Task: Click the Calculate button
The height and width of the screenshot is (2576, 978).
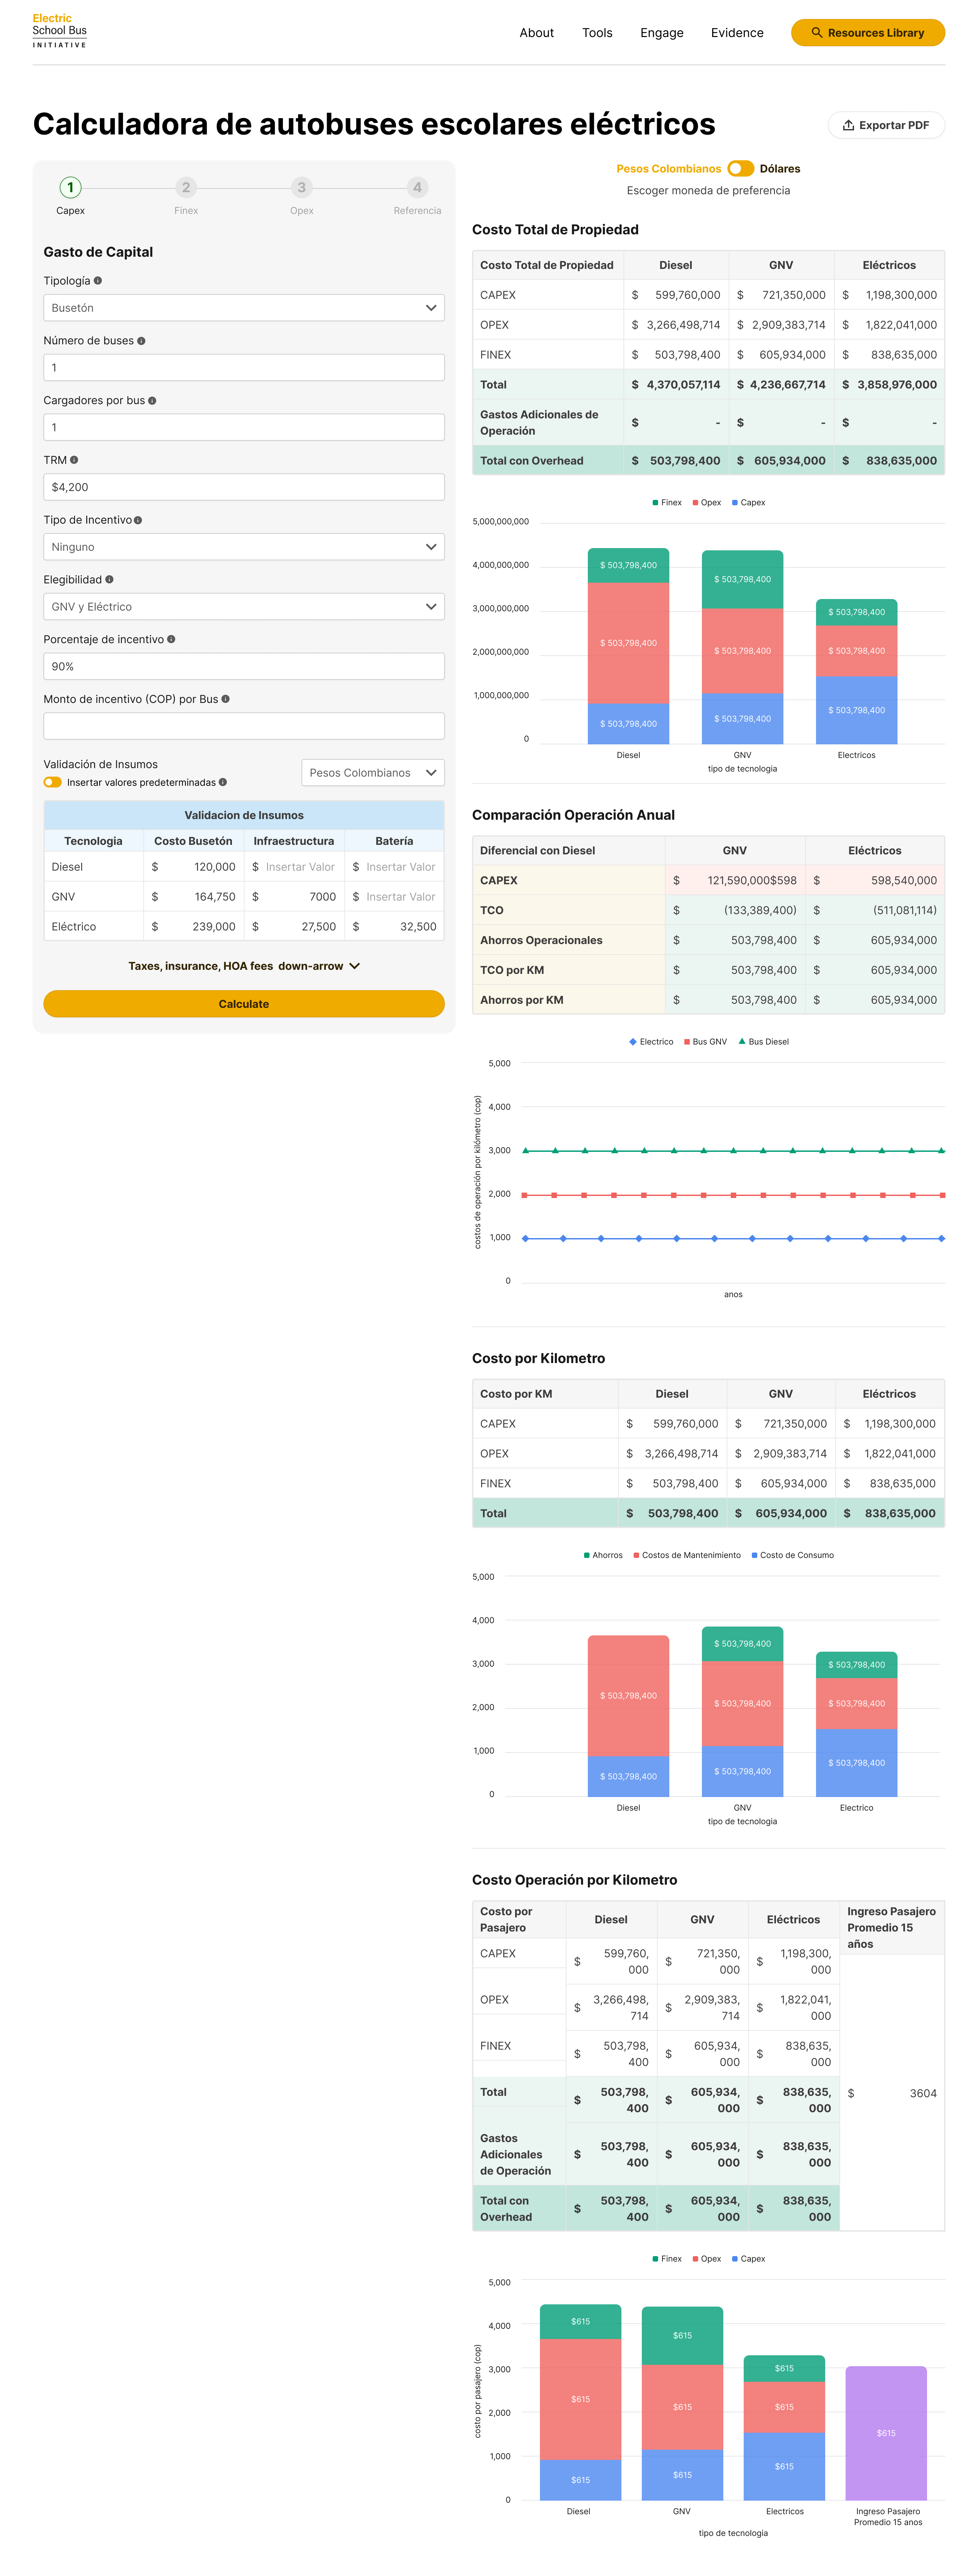Action: [x=244, y=1004]
